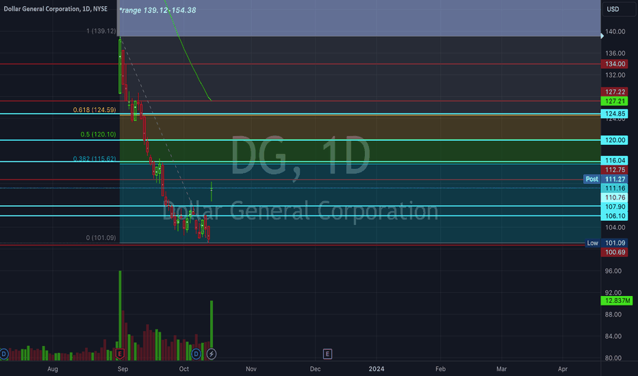638x376 pixels.
Task: Click the 2024 label on the time axis
Action: click(x=377, y=369)
